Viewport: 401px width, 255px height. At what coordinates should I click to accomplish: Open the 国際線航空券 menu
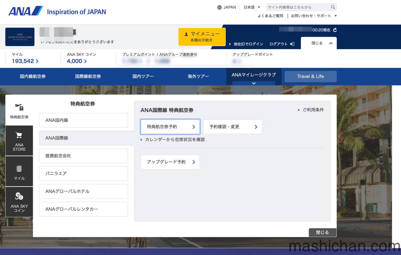point(88,77)
